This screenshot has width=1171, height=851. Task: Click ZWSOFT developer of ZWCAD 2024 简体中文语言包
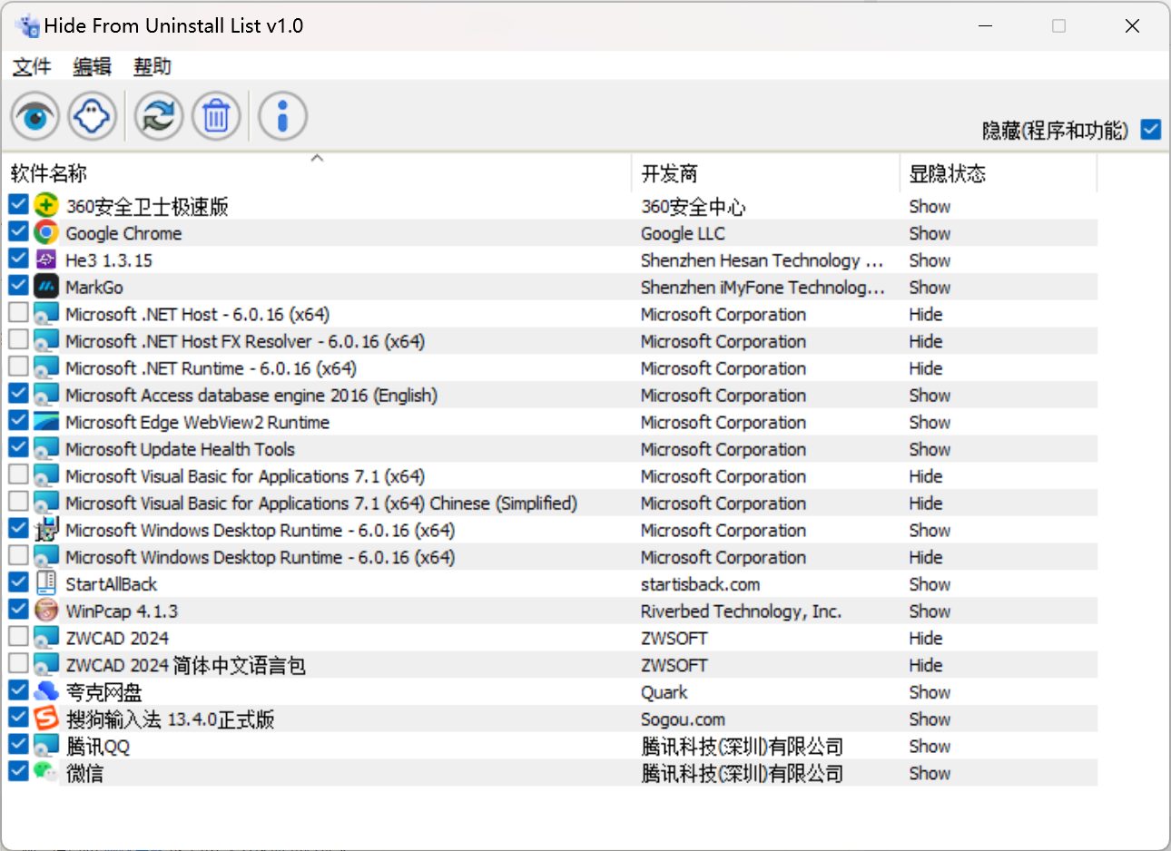coord(674,666)
